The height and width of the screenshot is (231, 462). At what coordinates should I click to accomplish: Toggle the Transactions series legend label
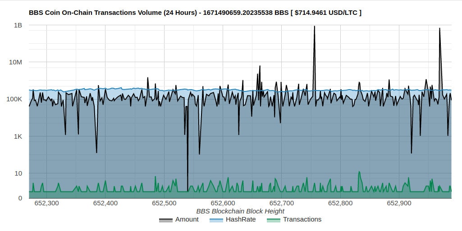[302, 219]
